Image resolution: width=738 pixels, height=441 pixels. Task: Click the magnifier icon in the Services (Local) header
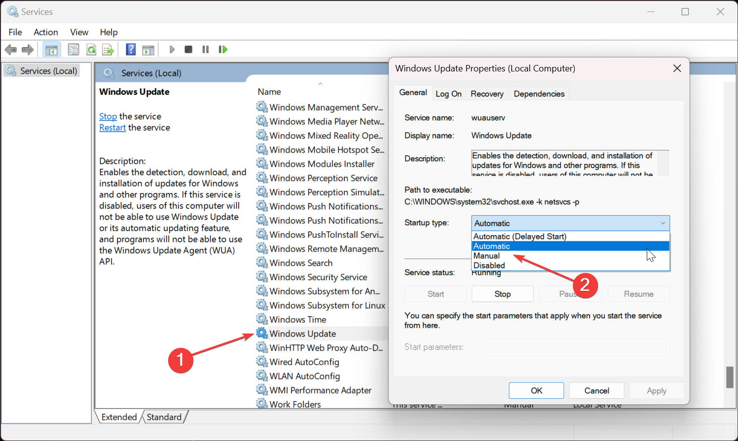coord(109,73)
